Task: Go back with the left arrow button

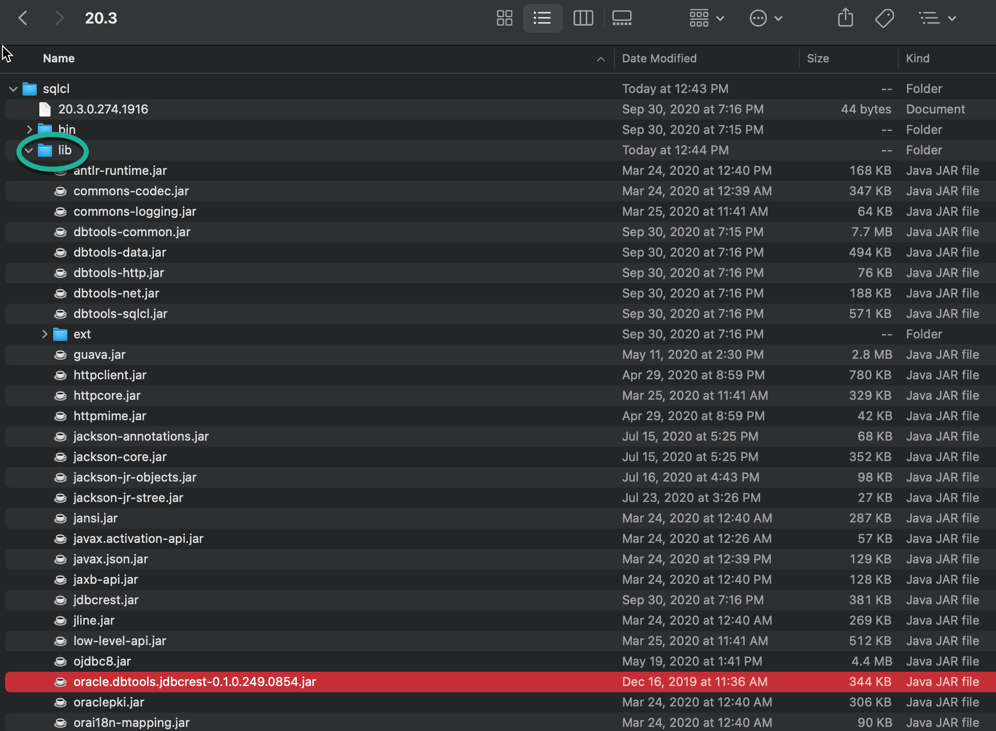Action: pyautogui.click(x=23, y=18)
